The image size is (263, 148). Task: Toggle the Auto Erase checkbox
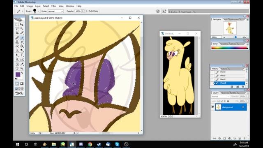coord(87,11)
